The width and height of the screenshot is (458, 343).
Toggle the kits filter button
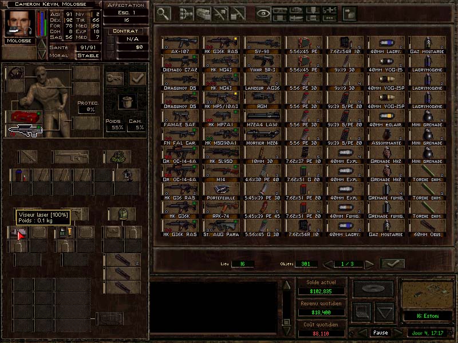(313, 18)
